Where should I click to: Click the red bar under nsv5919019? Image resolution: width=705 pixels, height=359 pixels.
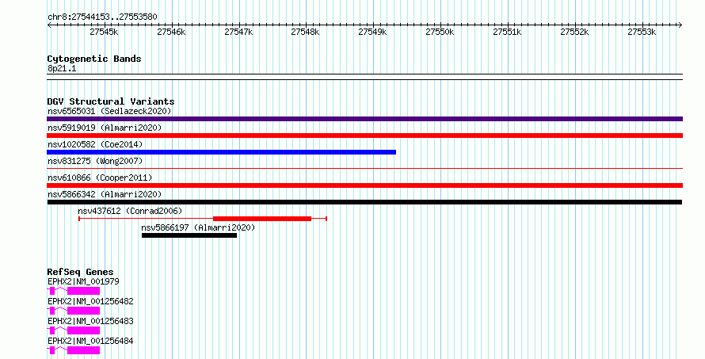click(x=364, y=136)
